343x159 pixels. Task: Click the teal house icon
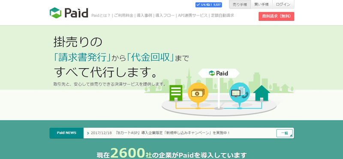coord(262,93)
